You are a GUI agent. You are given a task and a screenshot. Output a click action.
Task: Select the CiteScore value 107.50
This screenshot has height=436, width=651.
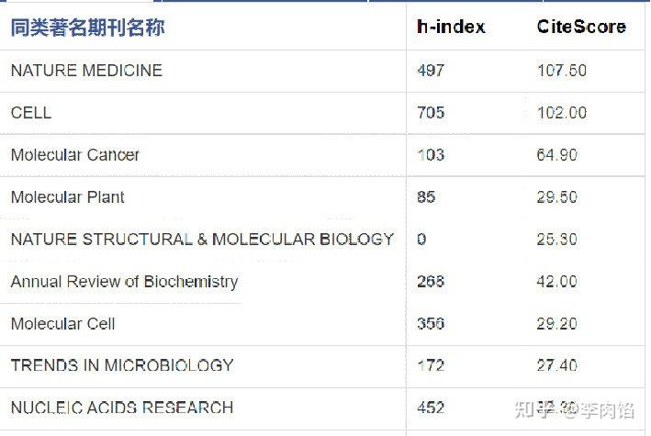click(562, 71)
